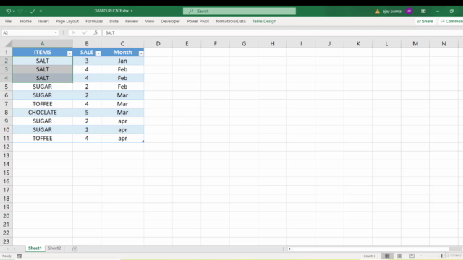The image size is (463, 260).
Task: Open the ajay parmar account avatar
Action: click(x=409, y=12)
